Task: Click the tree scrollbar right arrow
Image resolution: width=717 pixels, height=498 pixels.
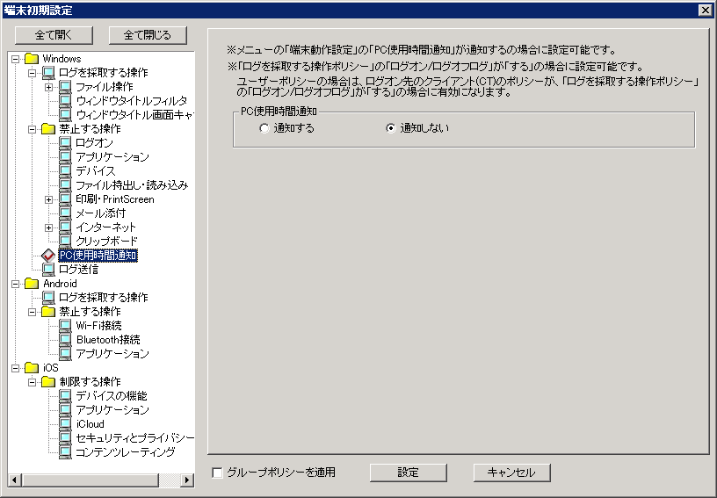Action: (x=187, y=480)
